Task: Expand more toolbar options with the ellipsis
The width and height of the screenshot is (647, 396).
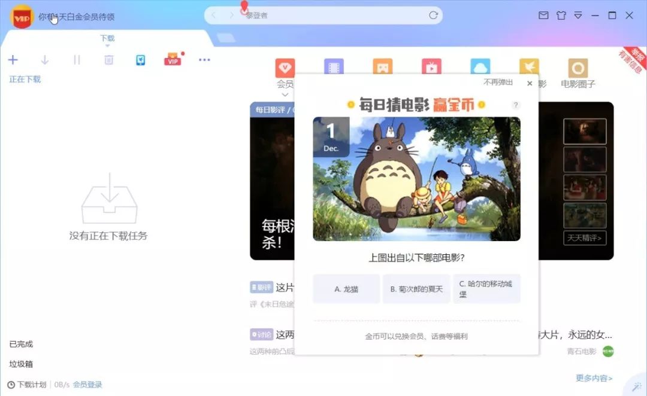Action: (x=204, y=60)
